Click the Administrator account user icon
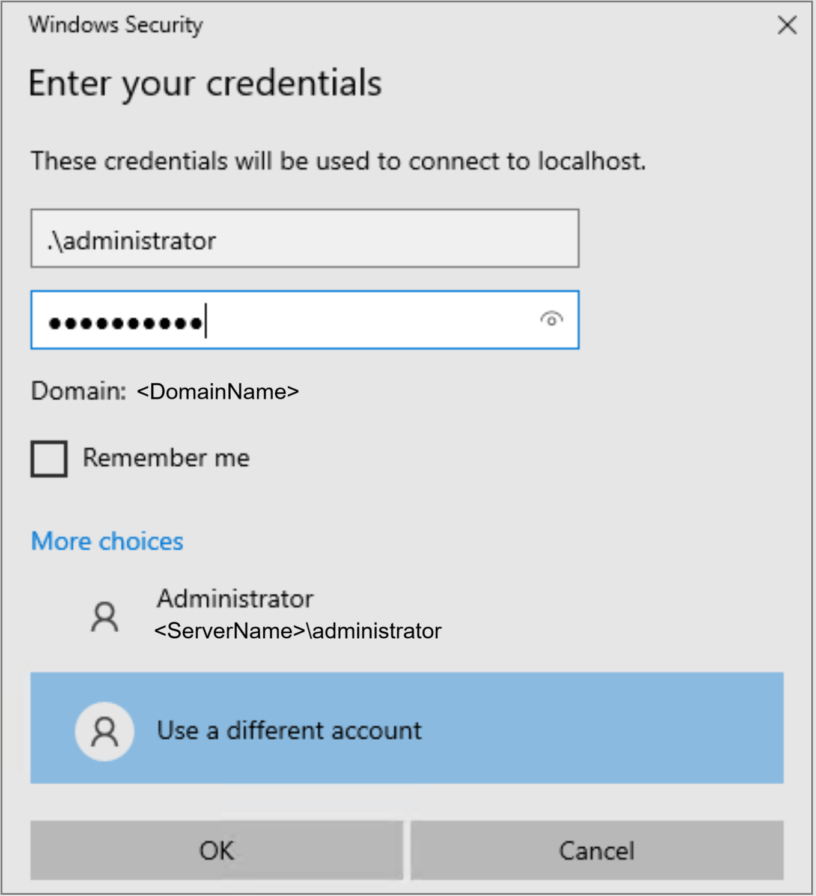This screenshot has height=896, width=816. tap(105, 617)
